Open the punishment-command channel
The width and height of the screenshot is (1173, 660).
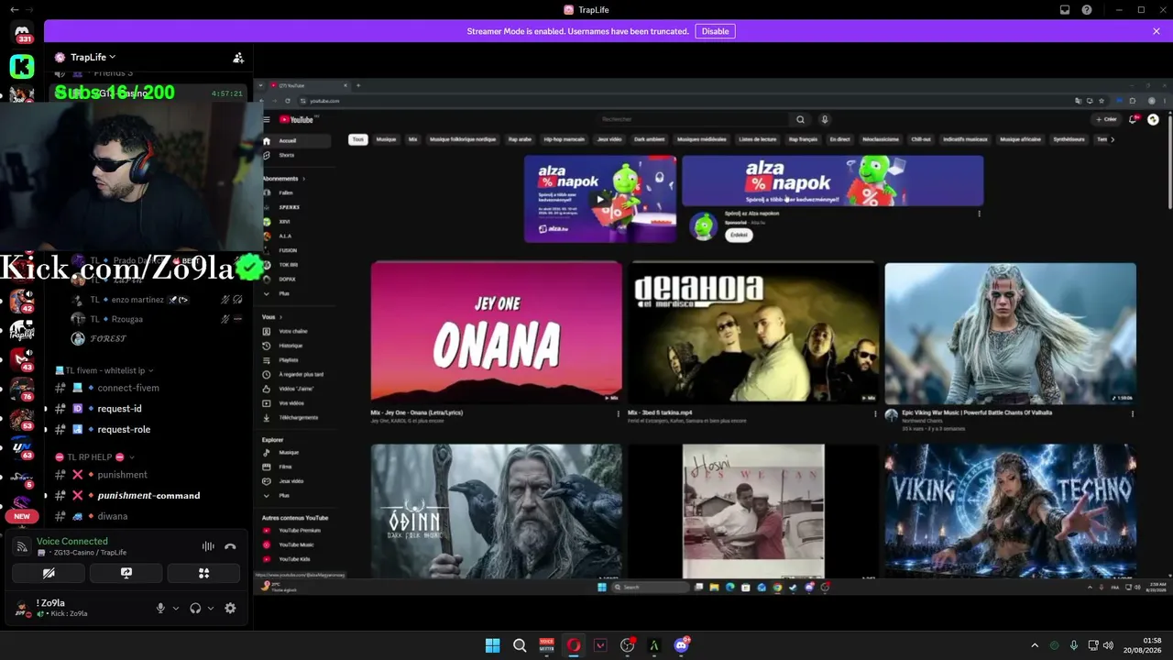click(148, 495)
